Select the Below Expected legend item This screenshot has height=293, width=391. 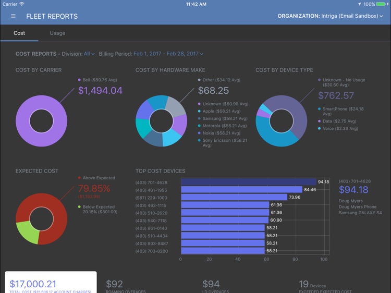click(x=97, y=209)
